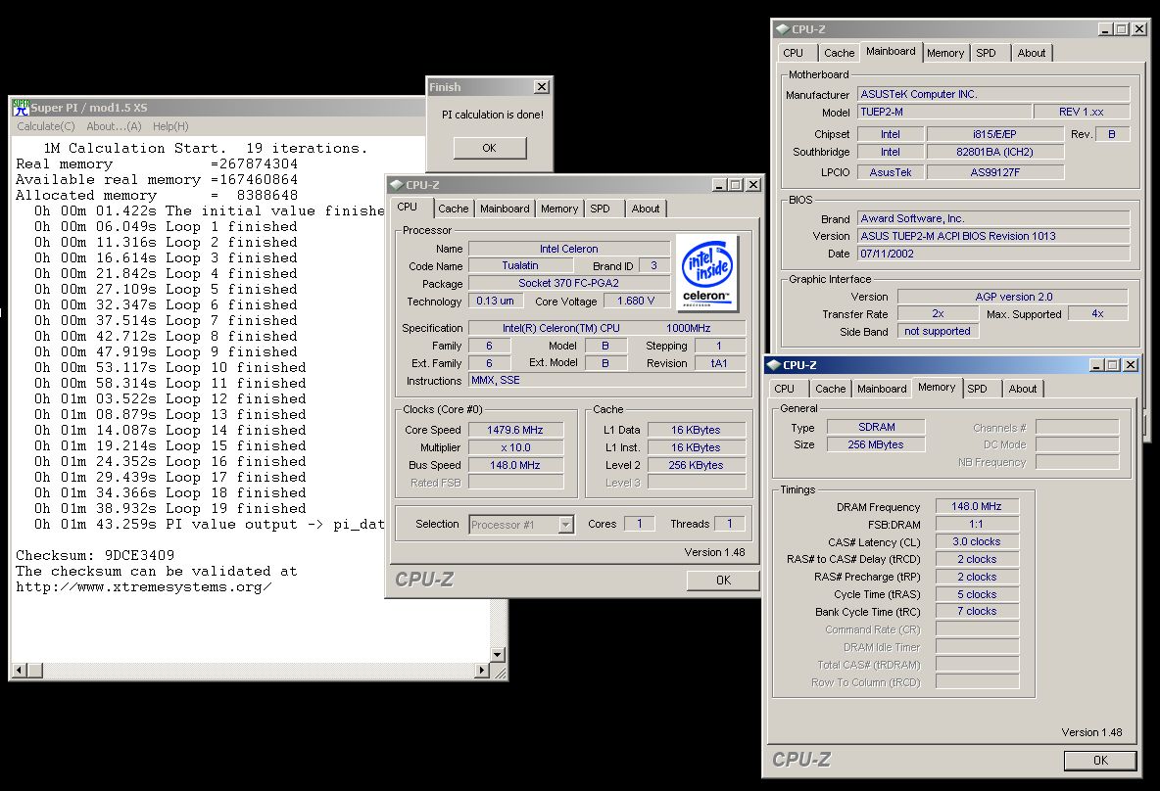Open the Processor #1 selection dropdown

(x=566, y=525)
